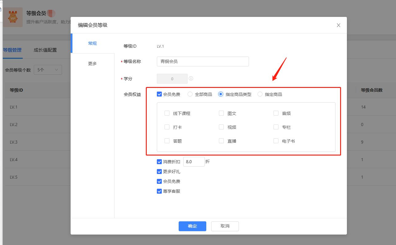Screen dimensions: 396x245
Task: Click the 等级名称 input field
Action: 203,61
